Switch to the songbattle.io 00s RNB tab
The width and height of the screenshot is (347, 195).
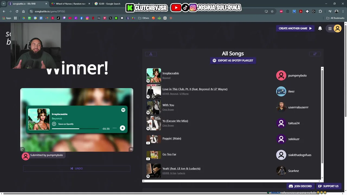click(28, 4)
